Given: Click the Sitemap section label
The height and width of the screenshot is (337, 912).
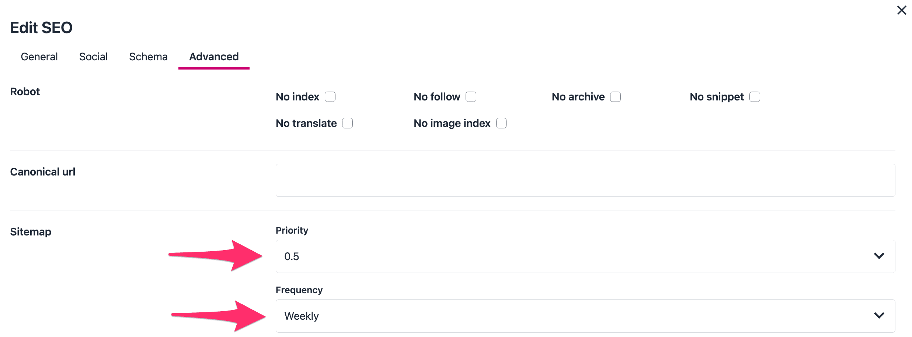Looking at the screenshot, I should click(x=31, y=232).
